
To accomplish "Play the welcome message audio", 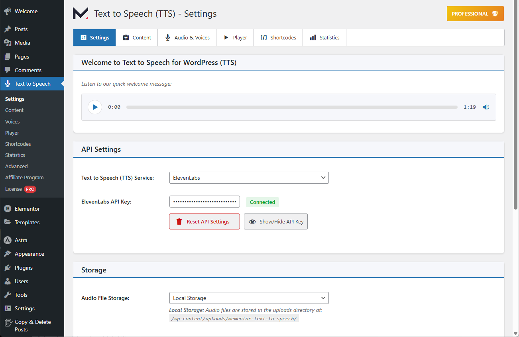I will [95, 107].
